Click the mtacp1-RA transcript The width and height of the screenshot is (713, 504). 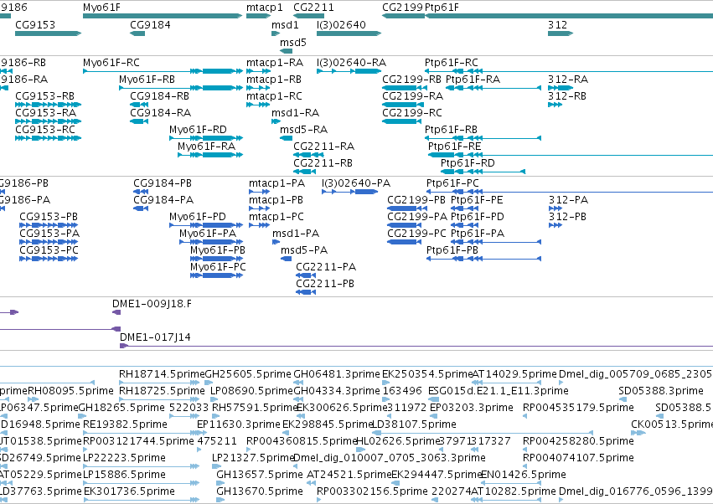point(258,71)
